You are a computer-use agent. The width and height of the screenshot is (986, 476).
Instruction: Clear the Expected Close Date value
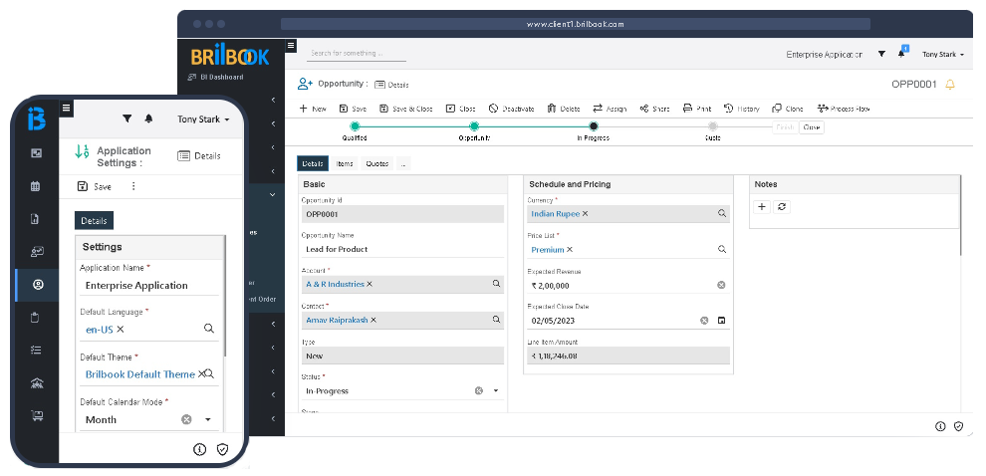point(704,320)
